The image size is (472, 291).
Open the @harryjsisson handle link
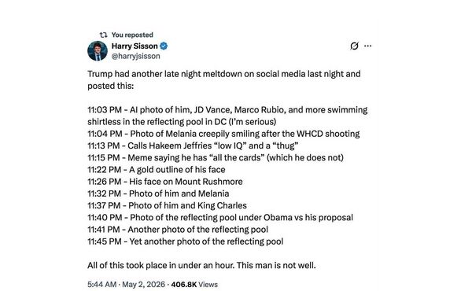click(136, 56)
